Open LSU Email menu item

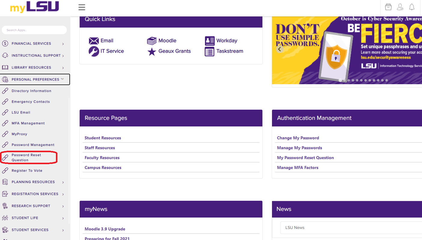point(21,112)
